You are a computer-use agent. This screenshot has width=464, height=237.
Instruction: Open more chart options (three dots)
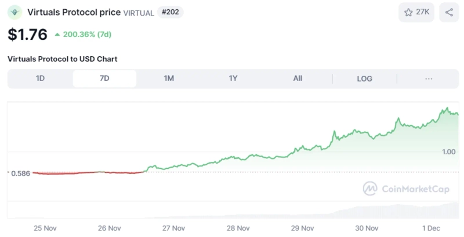[429, 79]
